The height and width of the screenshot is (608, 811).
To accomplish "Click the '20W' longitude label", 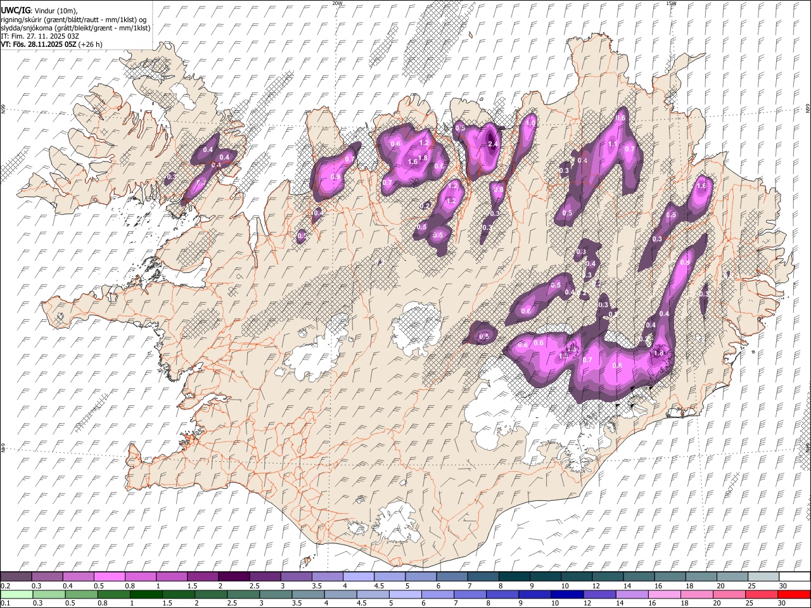I will 337,3.
